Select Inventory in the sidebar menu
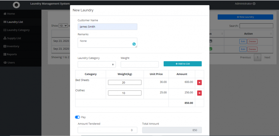Viewport: 279px width, 136px height. [12, 46]
